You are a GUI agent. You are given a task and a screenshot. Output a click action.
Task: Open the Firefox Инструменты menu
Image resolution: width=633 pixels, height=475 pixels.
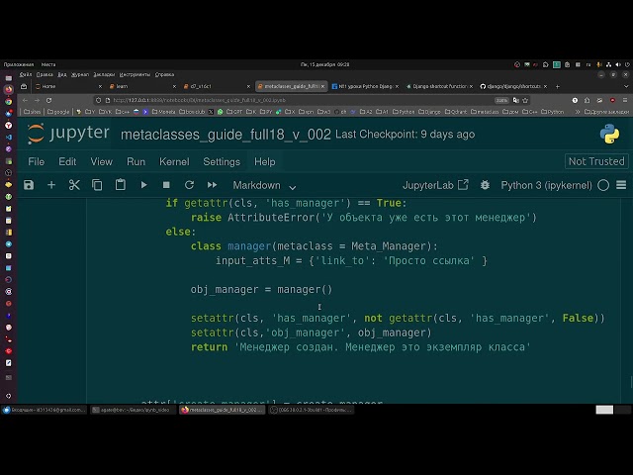(135, 74)
